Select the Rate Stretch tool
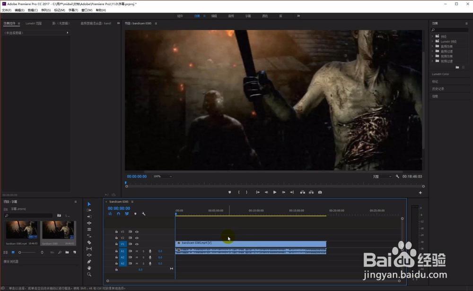The width and height of the screenshot is (473, 291). 89,236
